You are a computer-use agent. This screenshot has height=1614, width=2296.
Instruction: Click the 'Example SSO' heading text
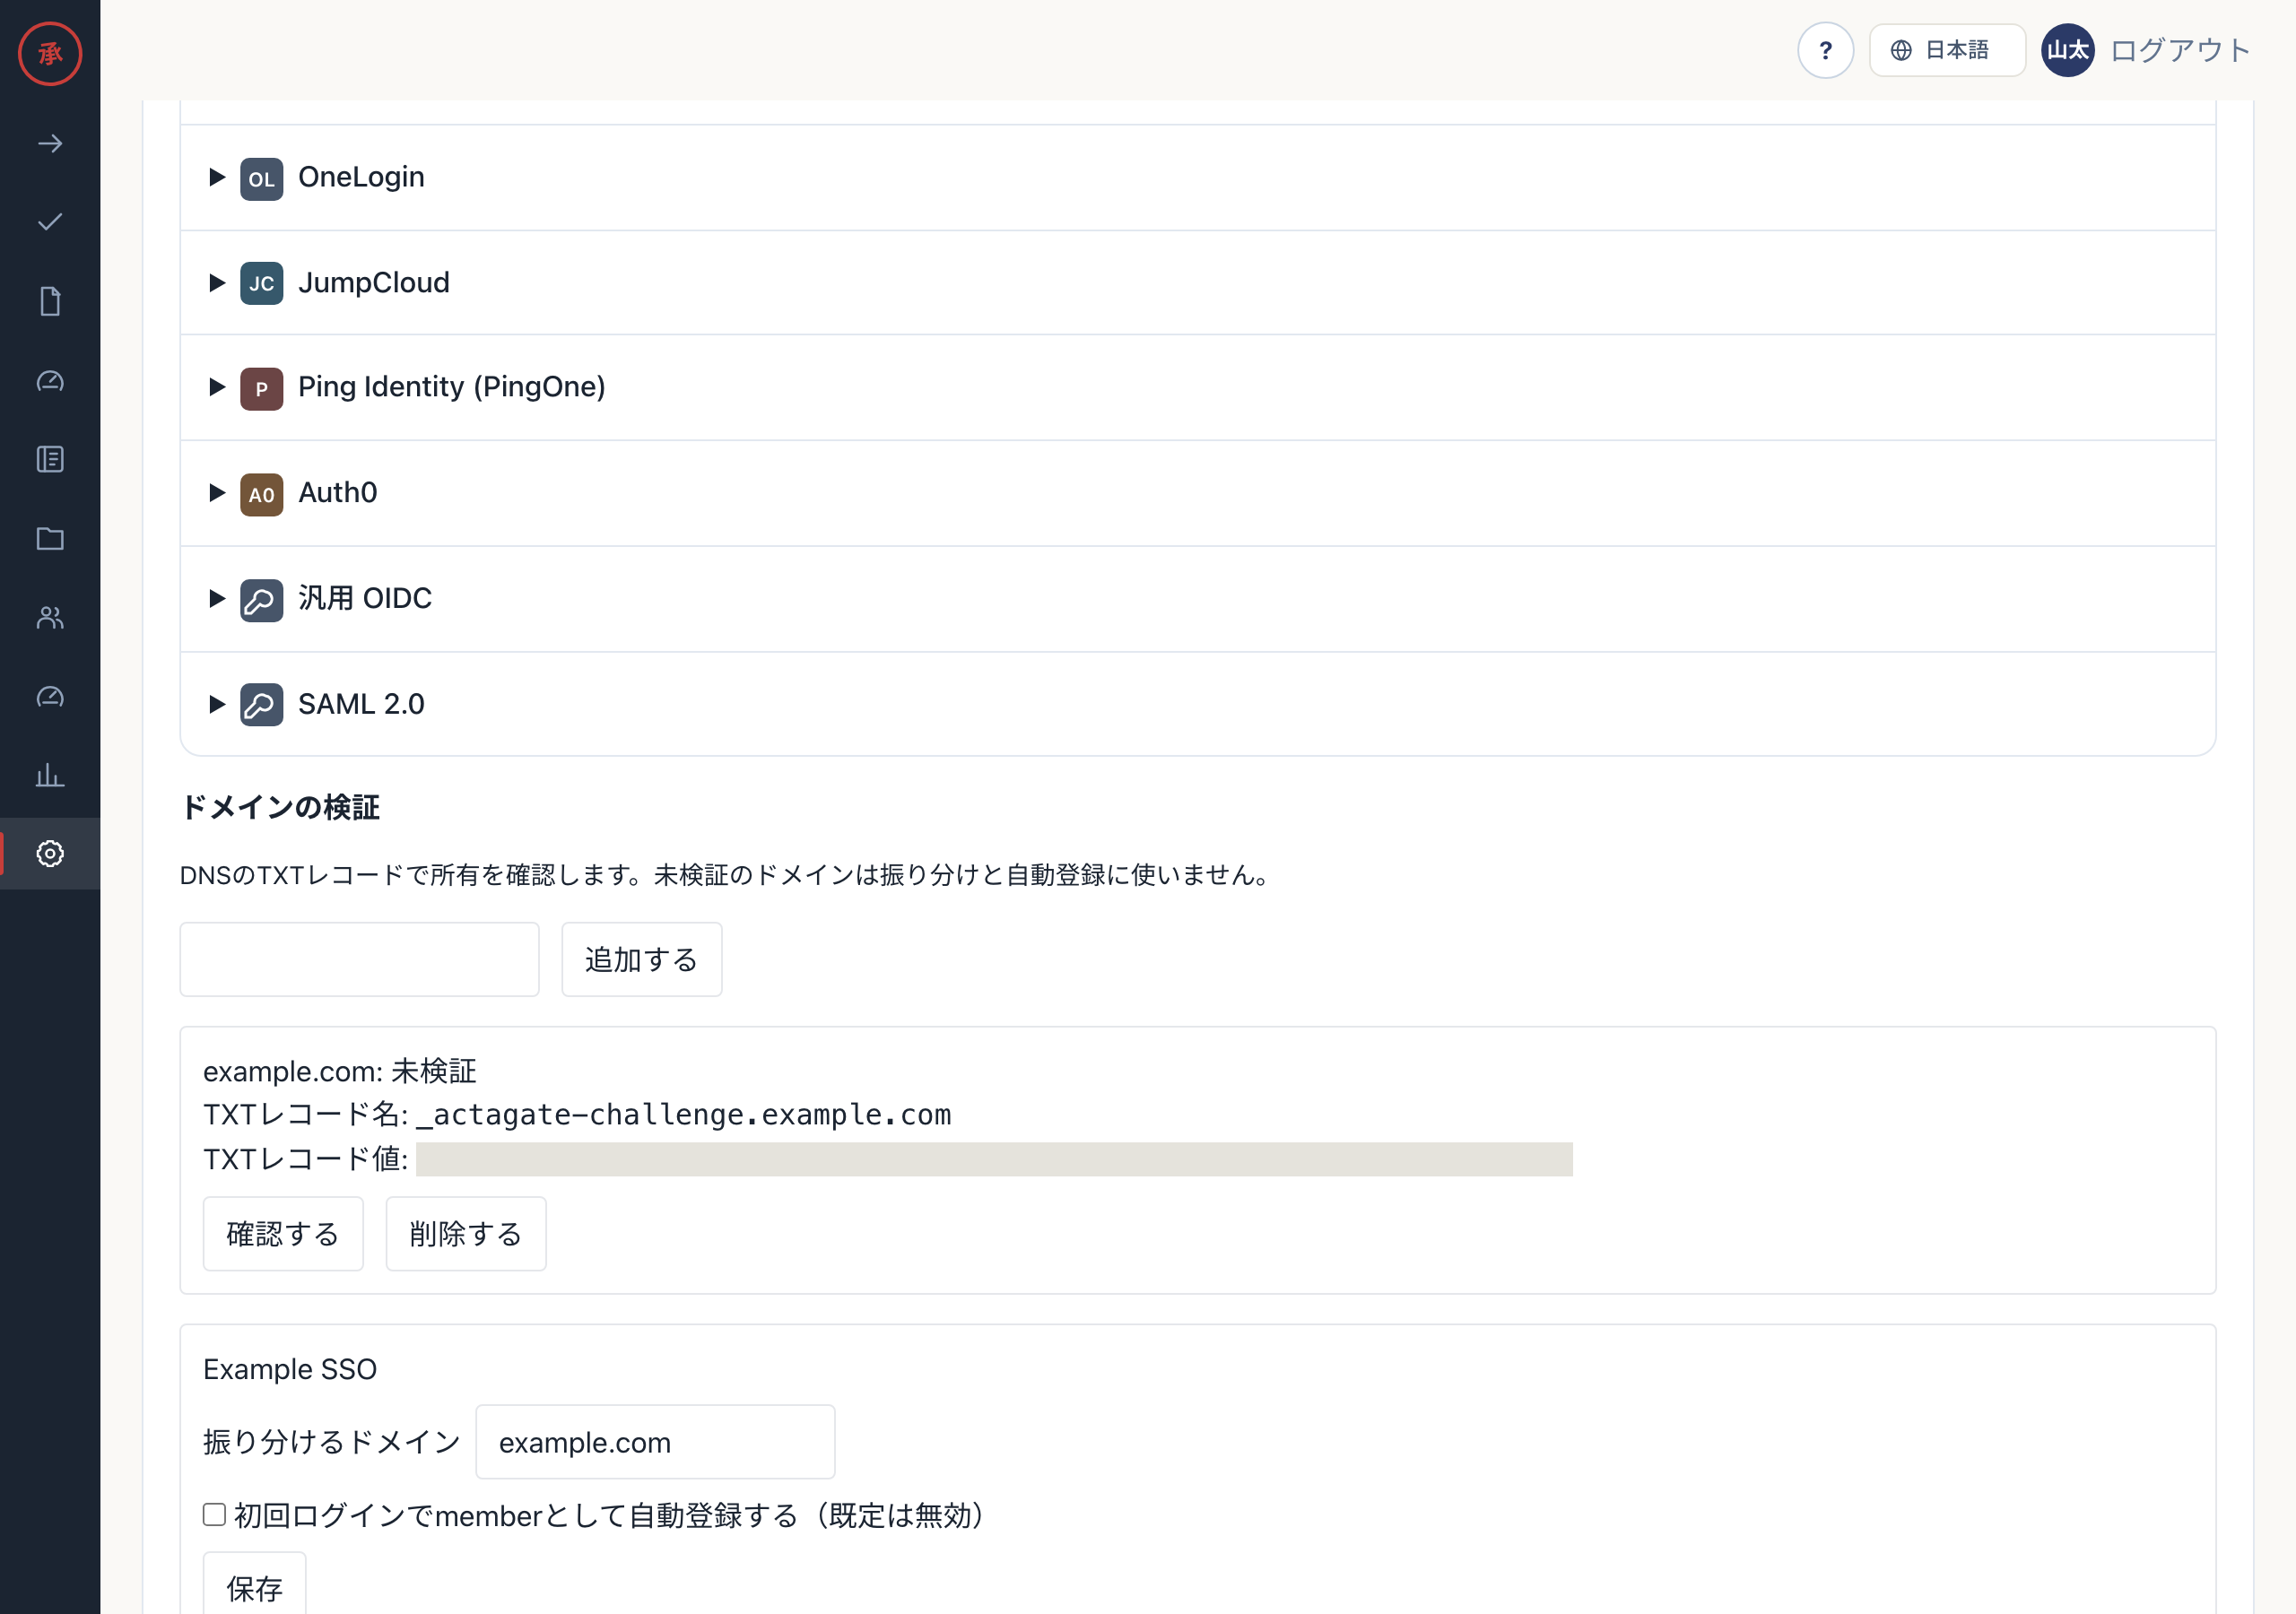coord(290,1369)
